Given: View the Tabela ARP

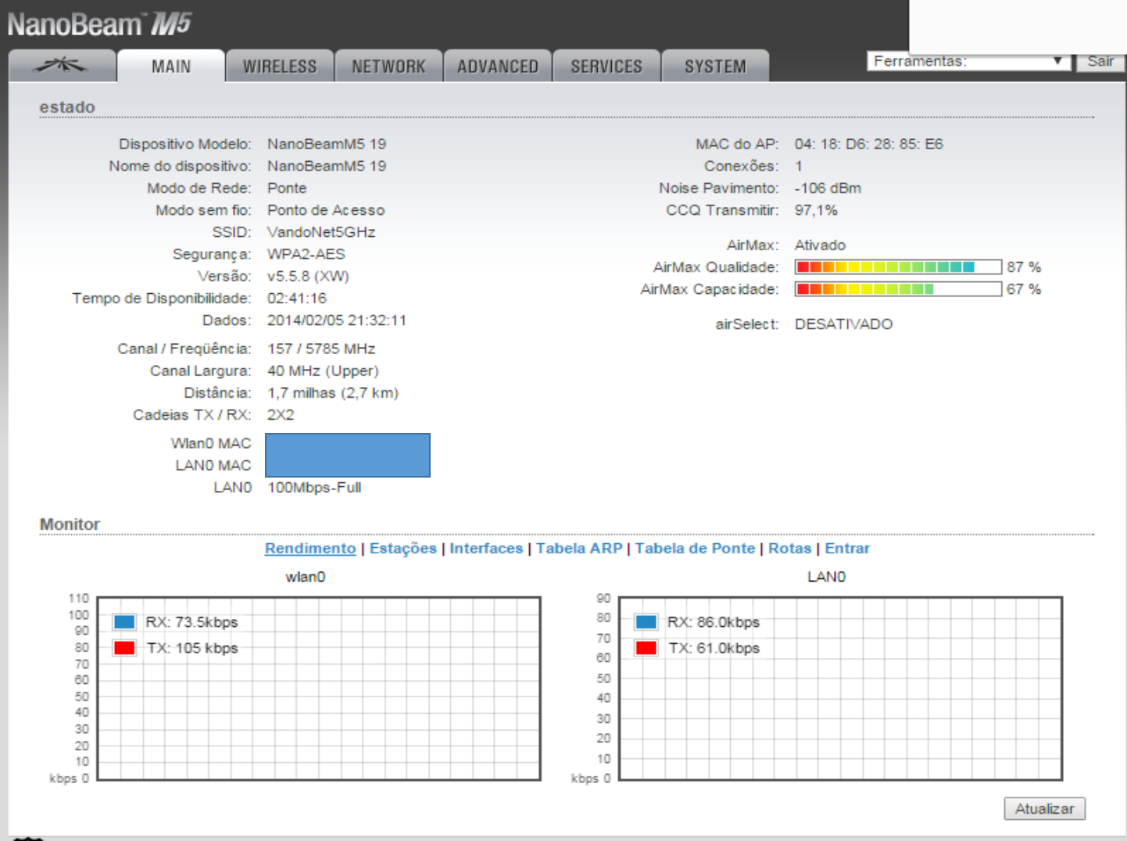Looking at the screenshot, I should pyautogui.click(x=579, y=549).
